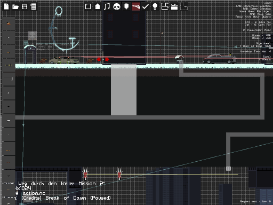Pick the palette slot with the small white triangle
273x205 pixels.
[9, 93]
